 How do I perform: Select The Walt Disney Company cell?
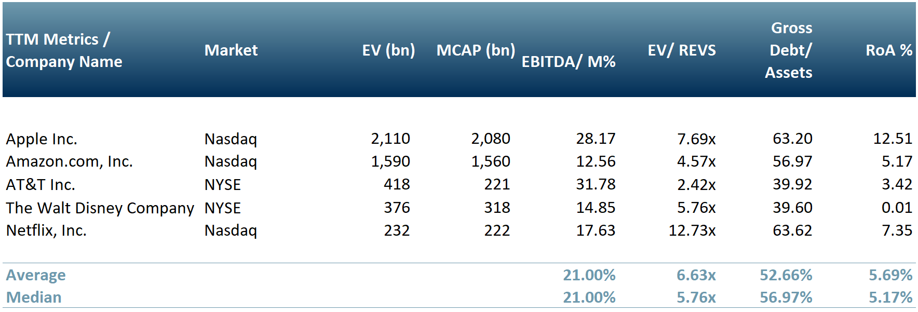(100, 208)
